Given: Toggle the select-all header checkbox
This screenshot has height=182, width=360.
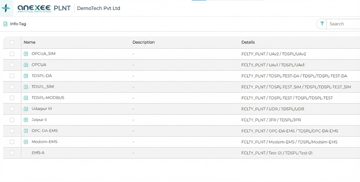Looking at the screenshot, I should (x=12, y=43).
